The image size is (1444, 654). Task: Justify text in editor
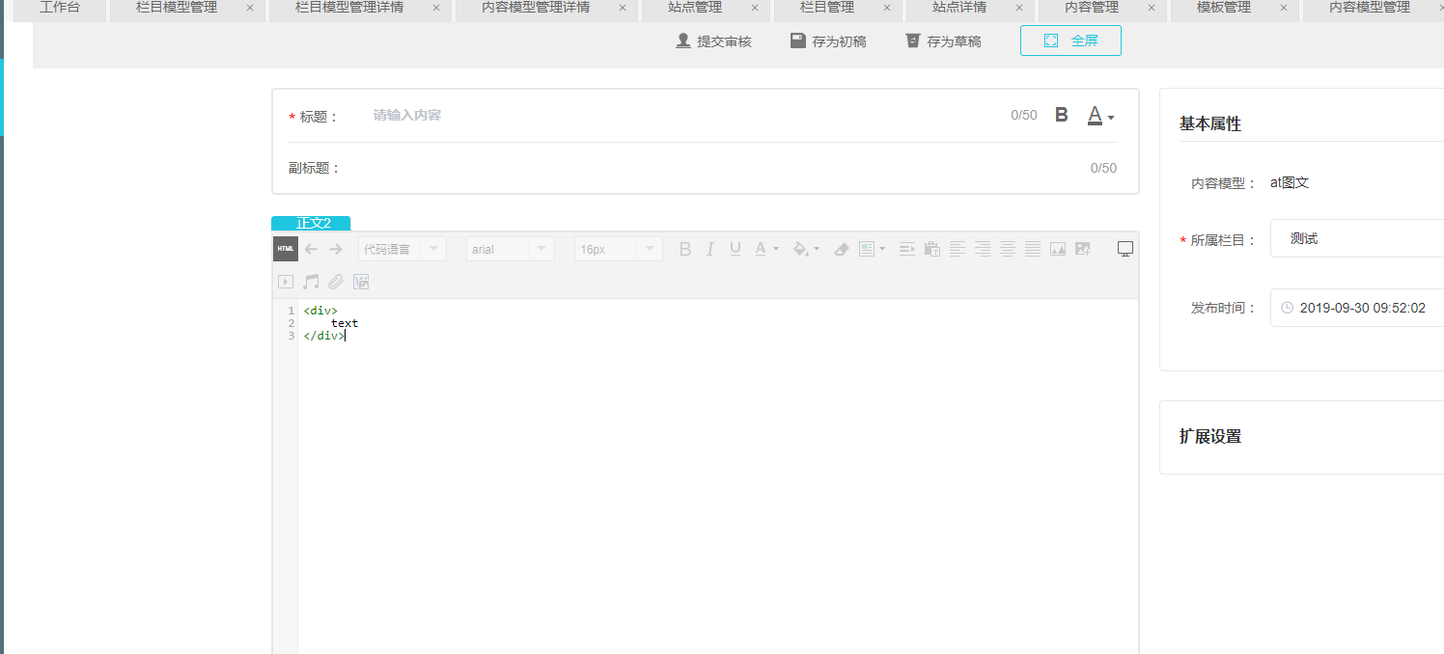coord(1033,249)
